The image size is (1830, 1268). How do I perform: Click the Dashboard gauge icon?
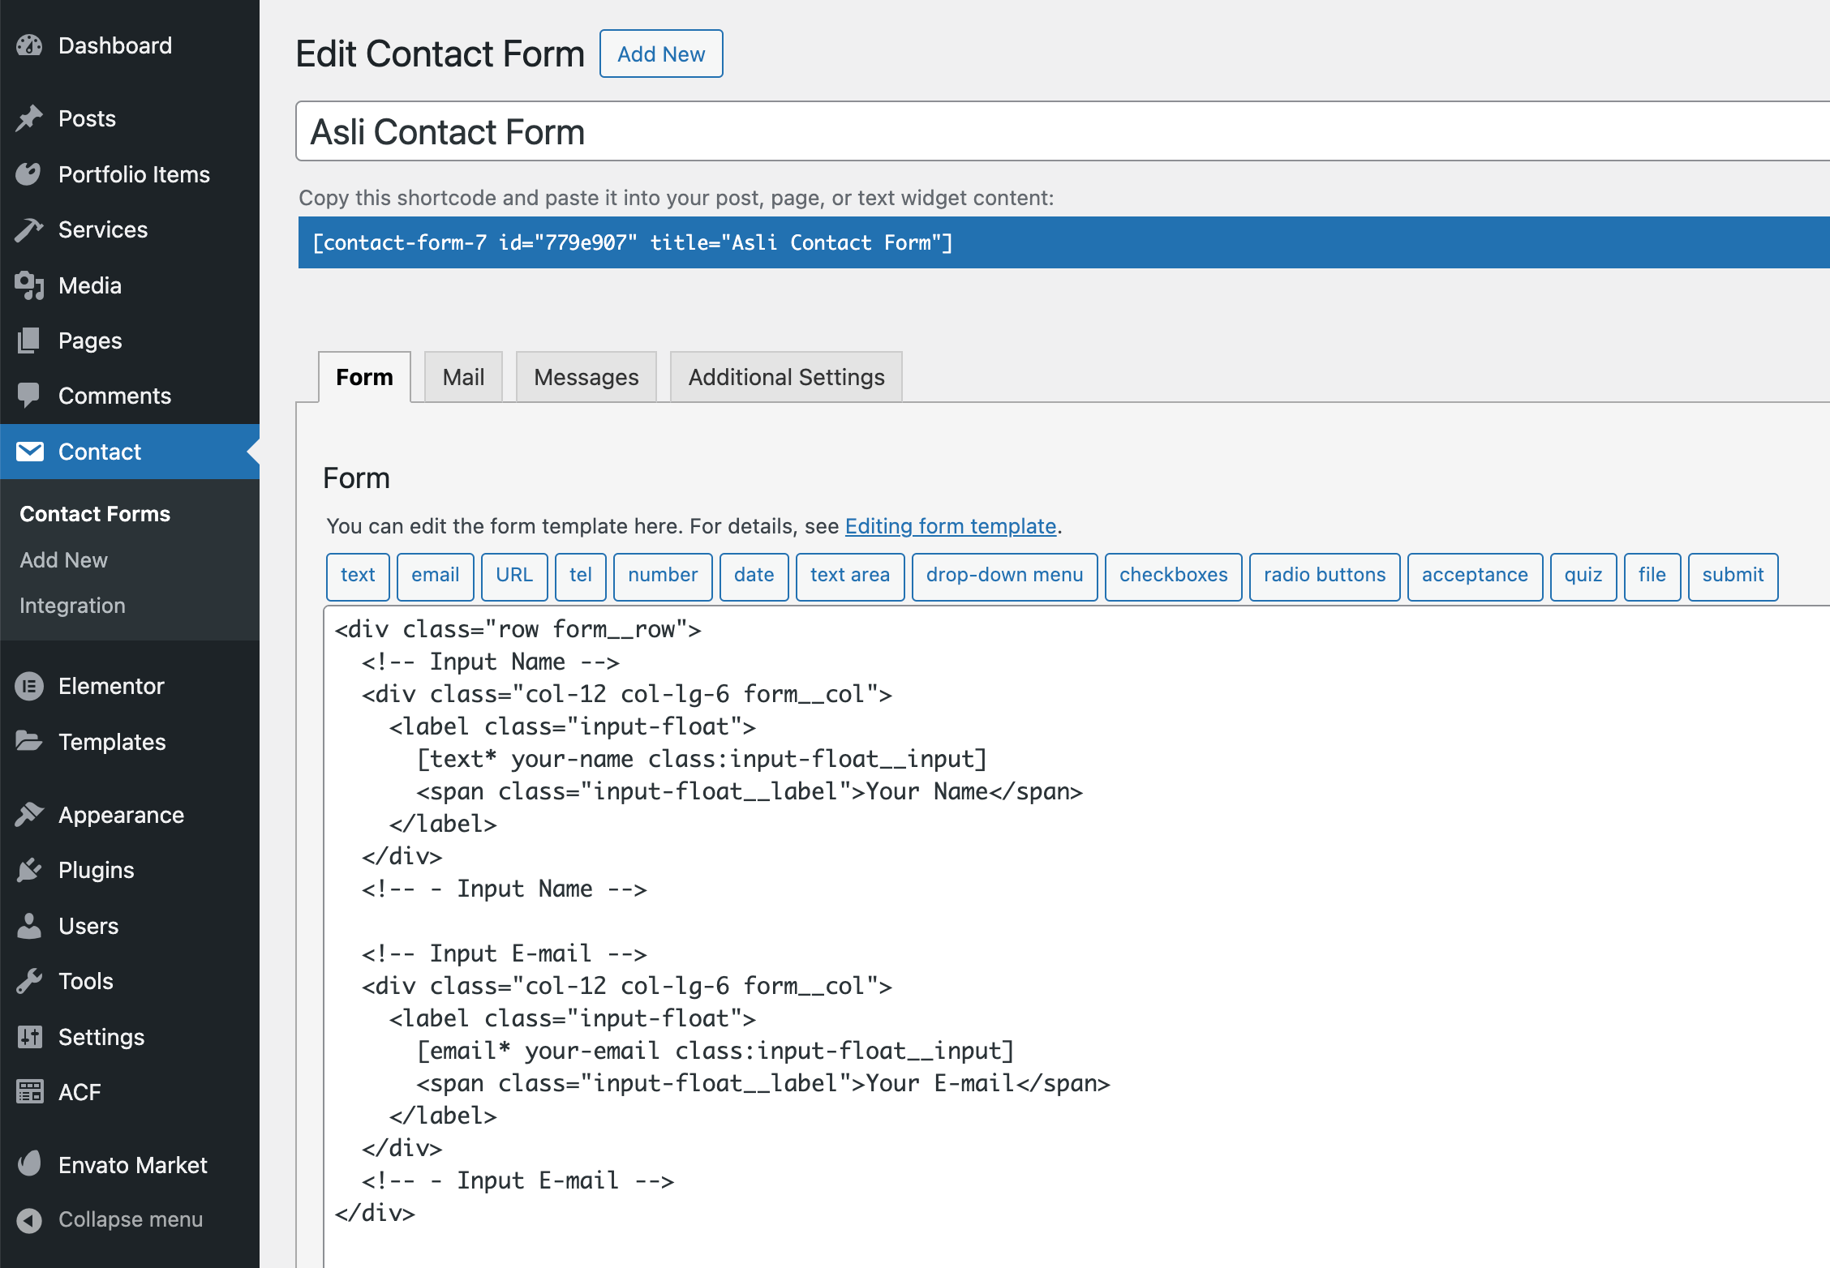tap(29, 45)
